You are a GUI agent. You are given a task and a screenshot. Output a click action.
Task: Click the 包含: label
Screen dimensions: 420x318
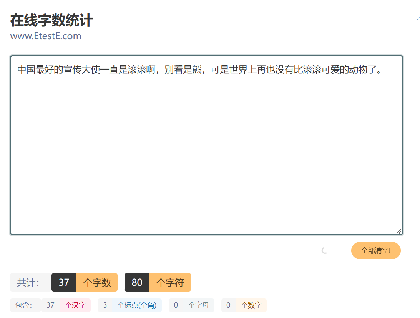[25, 305]
